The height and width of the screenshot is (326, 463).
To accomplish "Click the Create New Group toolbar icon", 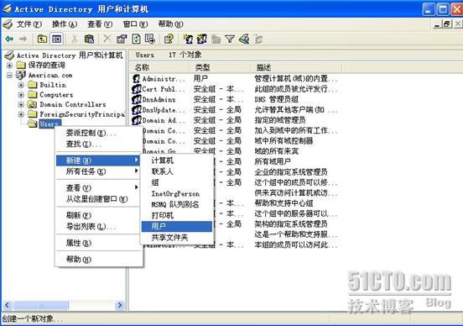I will tap(201, 39).
